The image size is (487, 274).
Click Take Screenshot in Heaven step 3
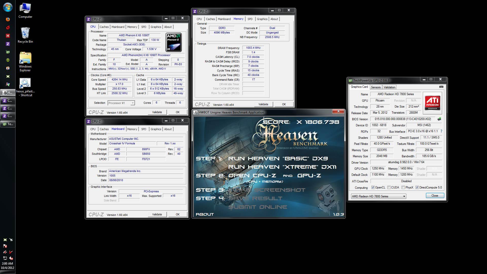pos(267,190)
